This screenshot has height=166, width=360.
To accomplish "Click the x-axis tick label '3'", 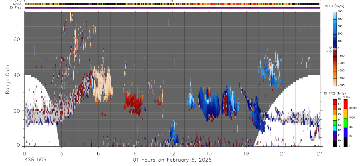I will (x=61, y=153).
